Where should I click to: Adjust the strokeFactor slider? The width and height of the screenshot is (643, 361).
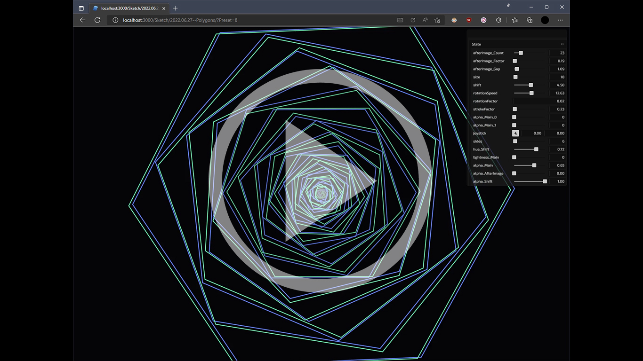coord(530,109)
